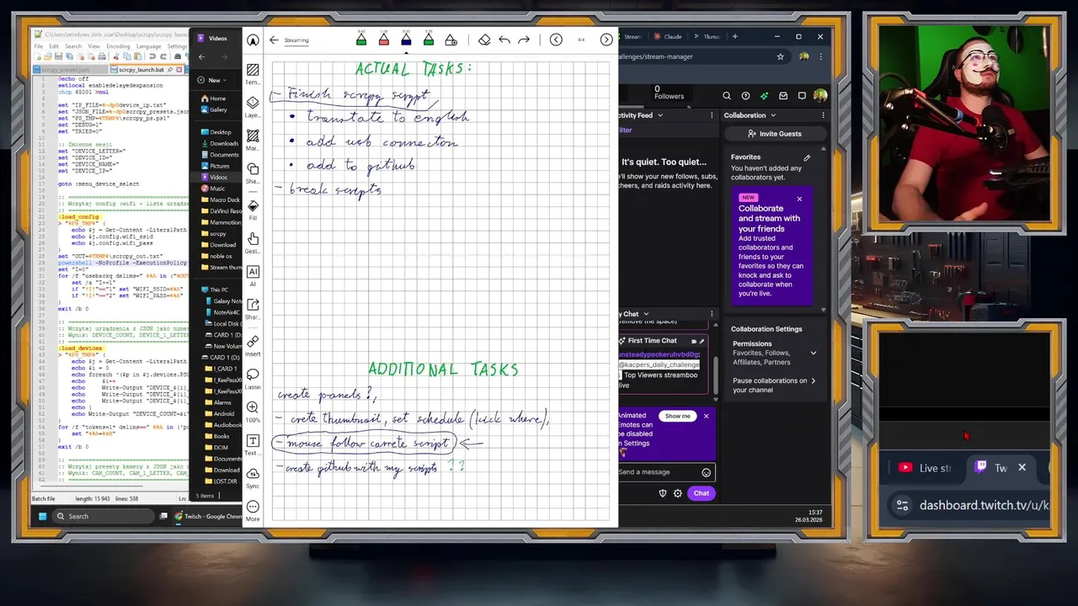
Task: Open Twitch profile avatar menu
Action: 820,96
